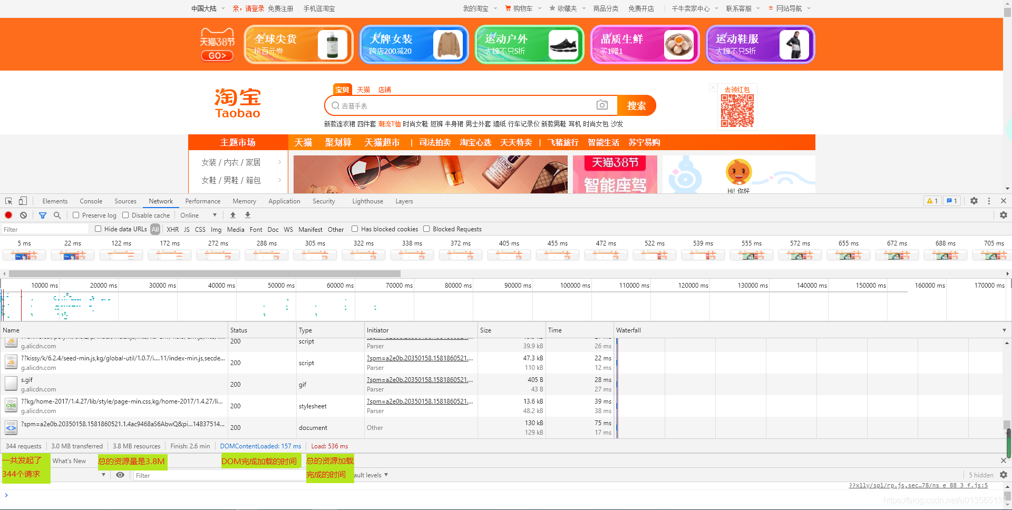The image size is (1012, 510).
Task: Open the 全球尖货 promo banner
Action: (298, 45)
